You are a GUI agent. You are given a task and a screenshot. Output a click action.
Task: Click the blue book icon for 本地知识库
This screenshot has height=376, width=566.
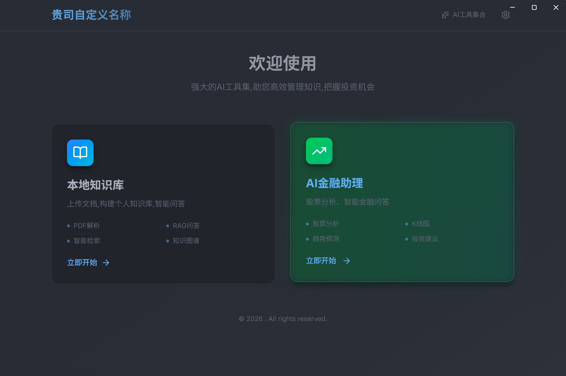click(x=80, y=153)
